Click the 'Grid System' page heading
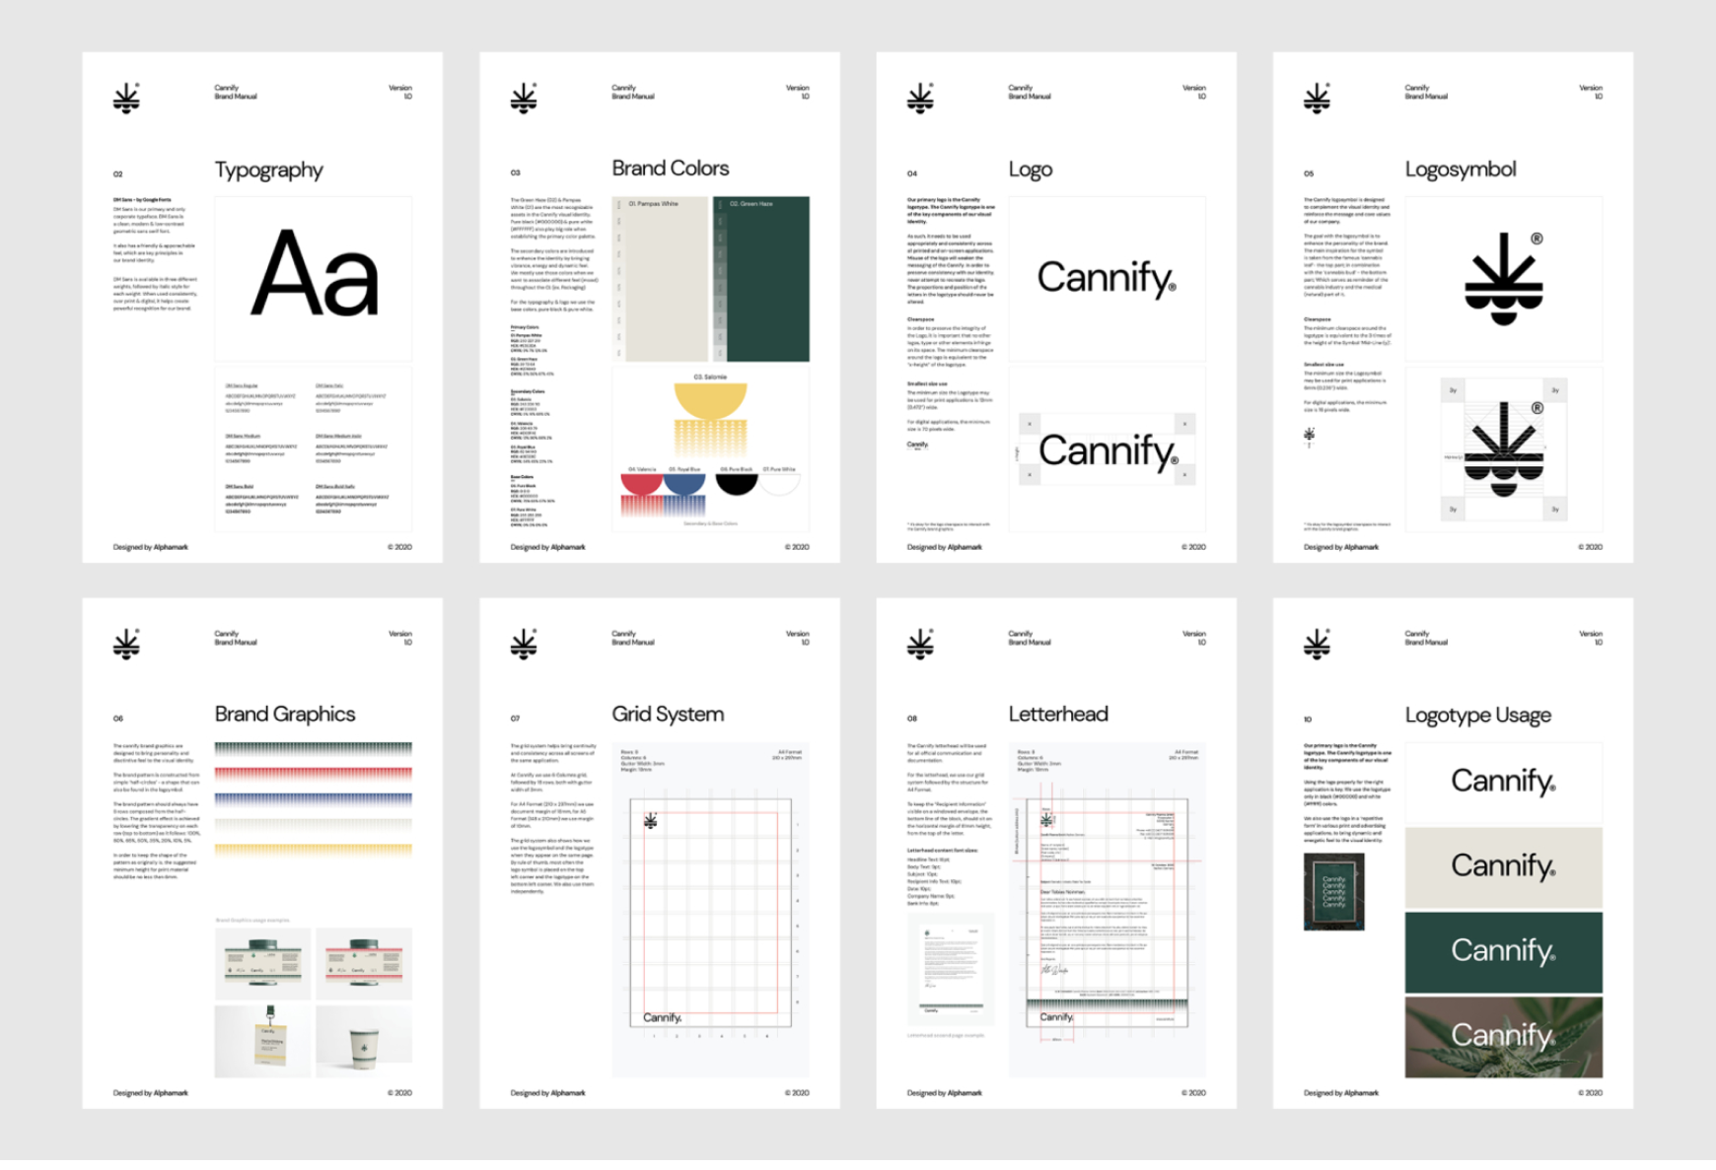 (x=668, y=715)
